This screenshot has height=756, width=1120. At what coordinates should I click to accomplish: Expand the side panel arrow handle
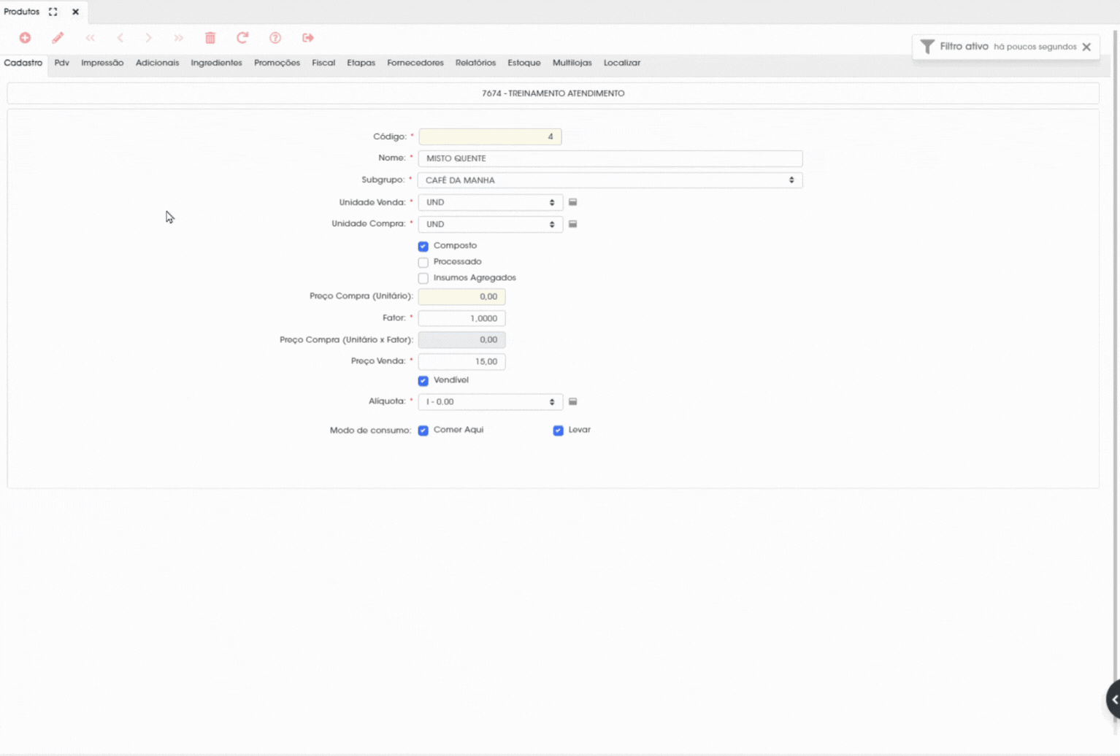click(x=1113, y=700)
